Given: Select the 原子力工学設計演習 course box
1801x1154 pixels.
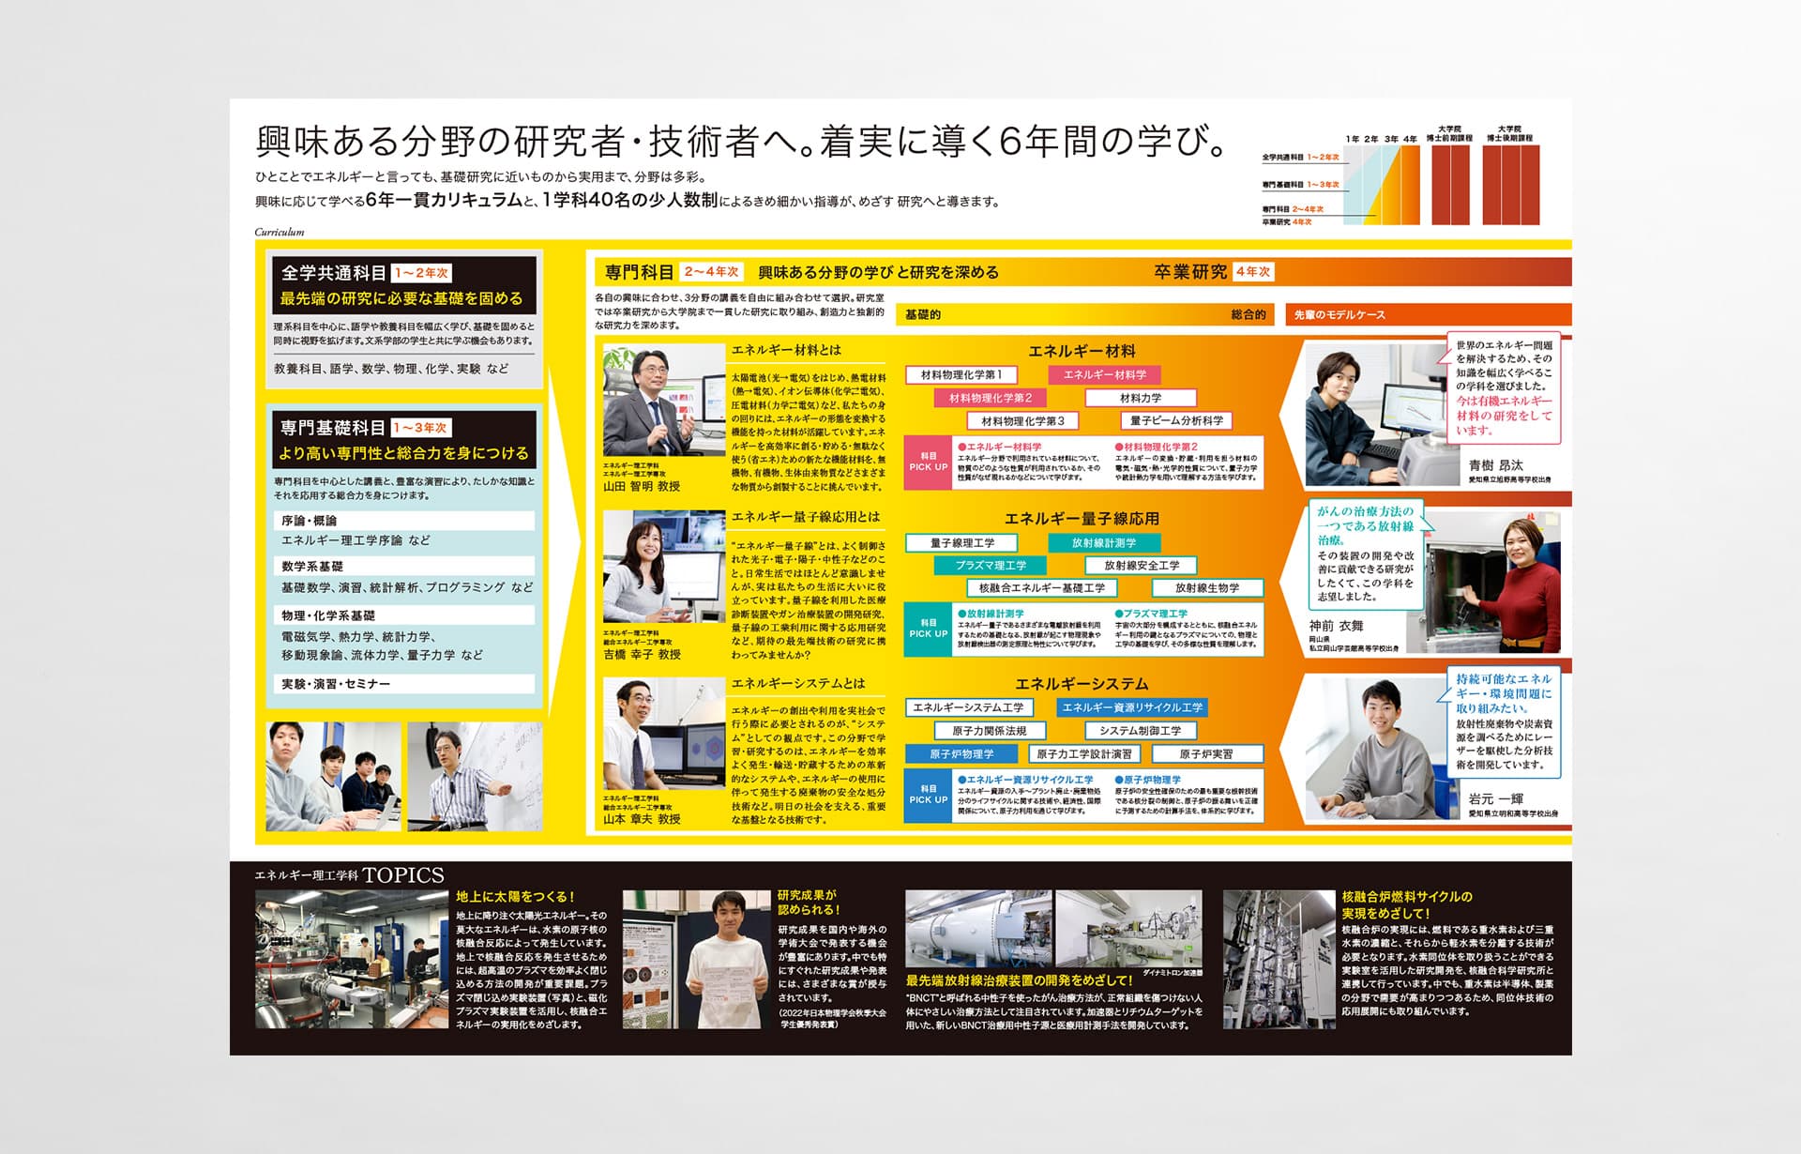Looking at the screenshot, I should pyautogui.click(x=1084, y=754).
